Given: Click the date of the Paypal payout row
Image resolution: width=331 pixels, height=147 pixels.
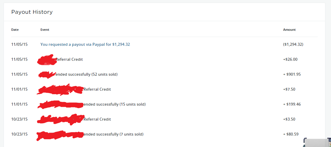Looking at the screenshot, I should 19,45.
